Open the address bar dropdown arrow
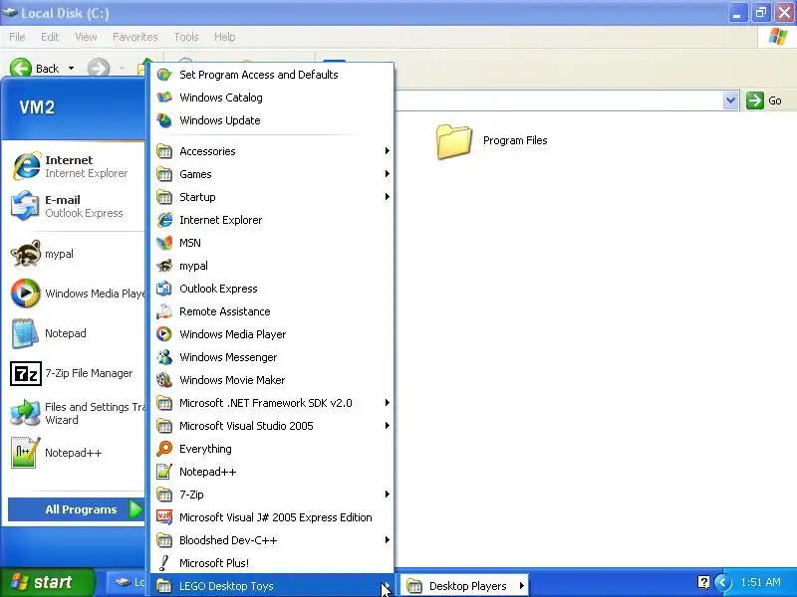Viewport: 797px width, 597px height. (730, 100)
